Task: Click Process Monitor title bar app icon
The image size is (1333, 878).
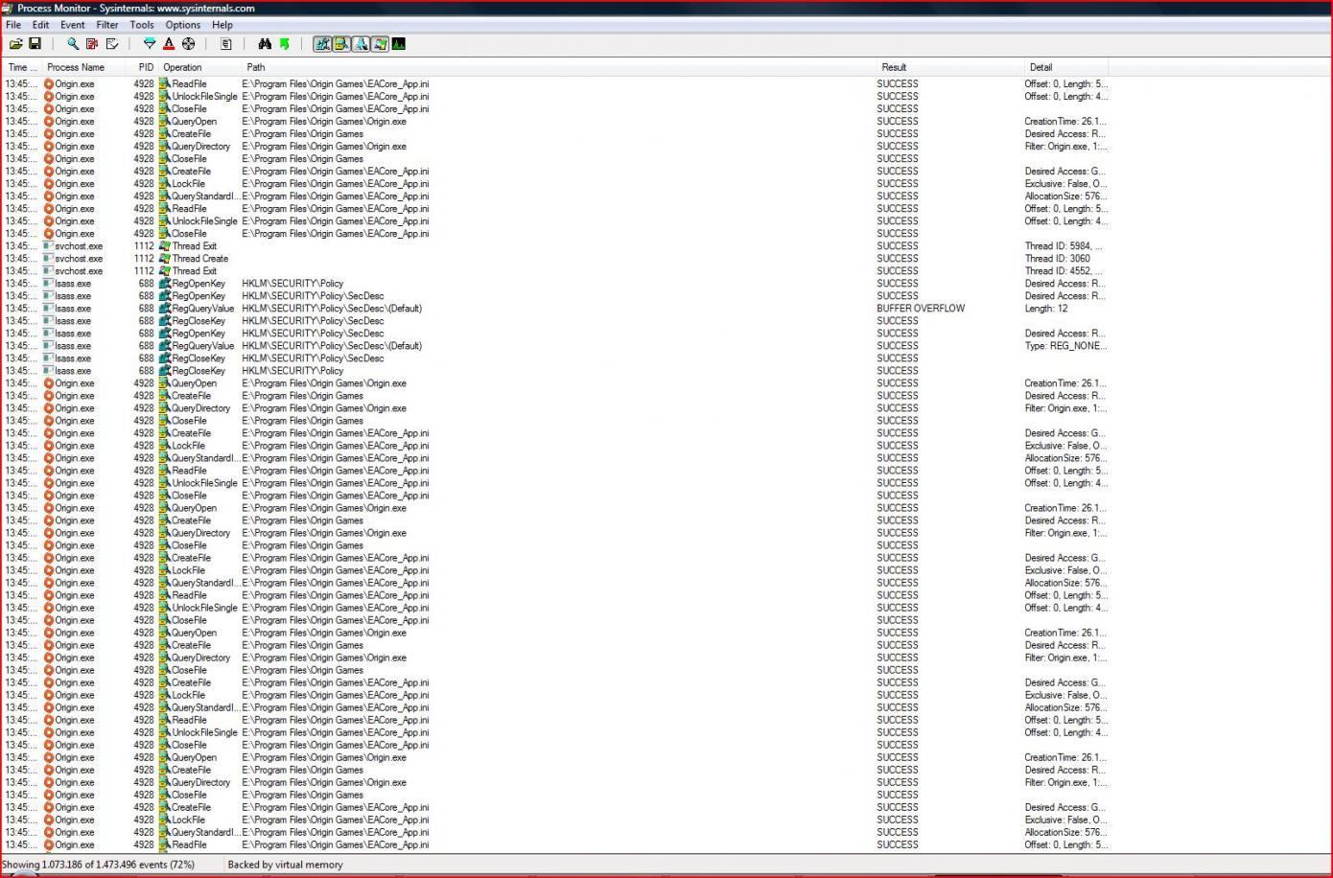Action: point(8,8)
